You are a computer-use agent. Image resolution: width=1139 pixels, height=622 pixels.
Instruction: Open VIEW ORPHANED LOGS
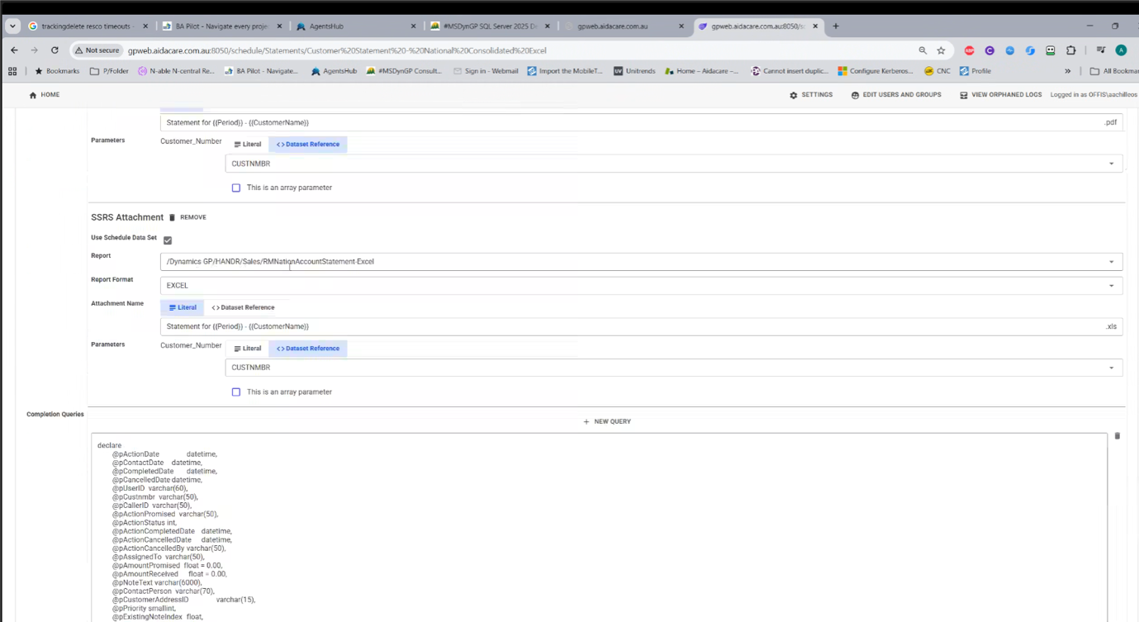[x=1001, y=95]
